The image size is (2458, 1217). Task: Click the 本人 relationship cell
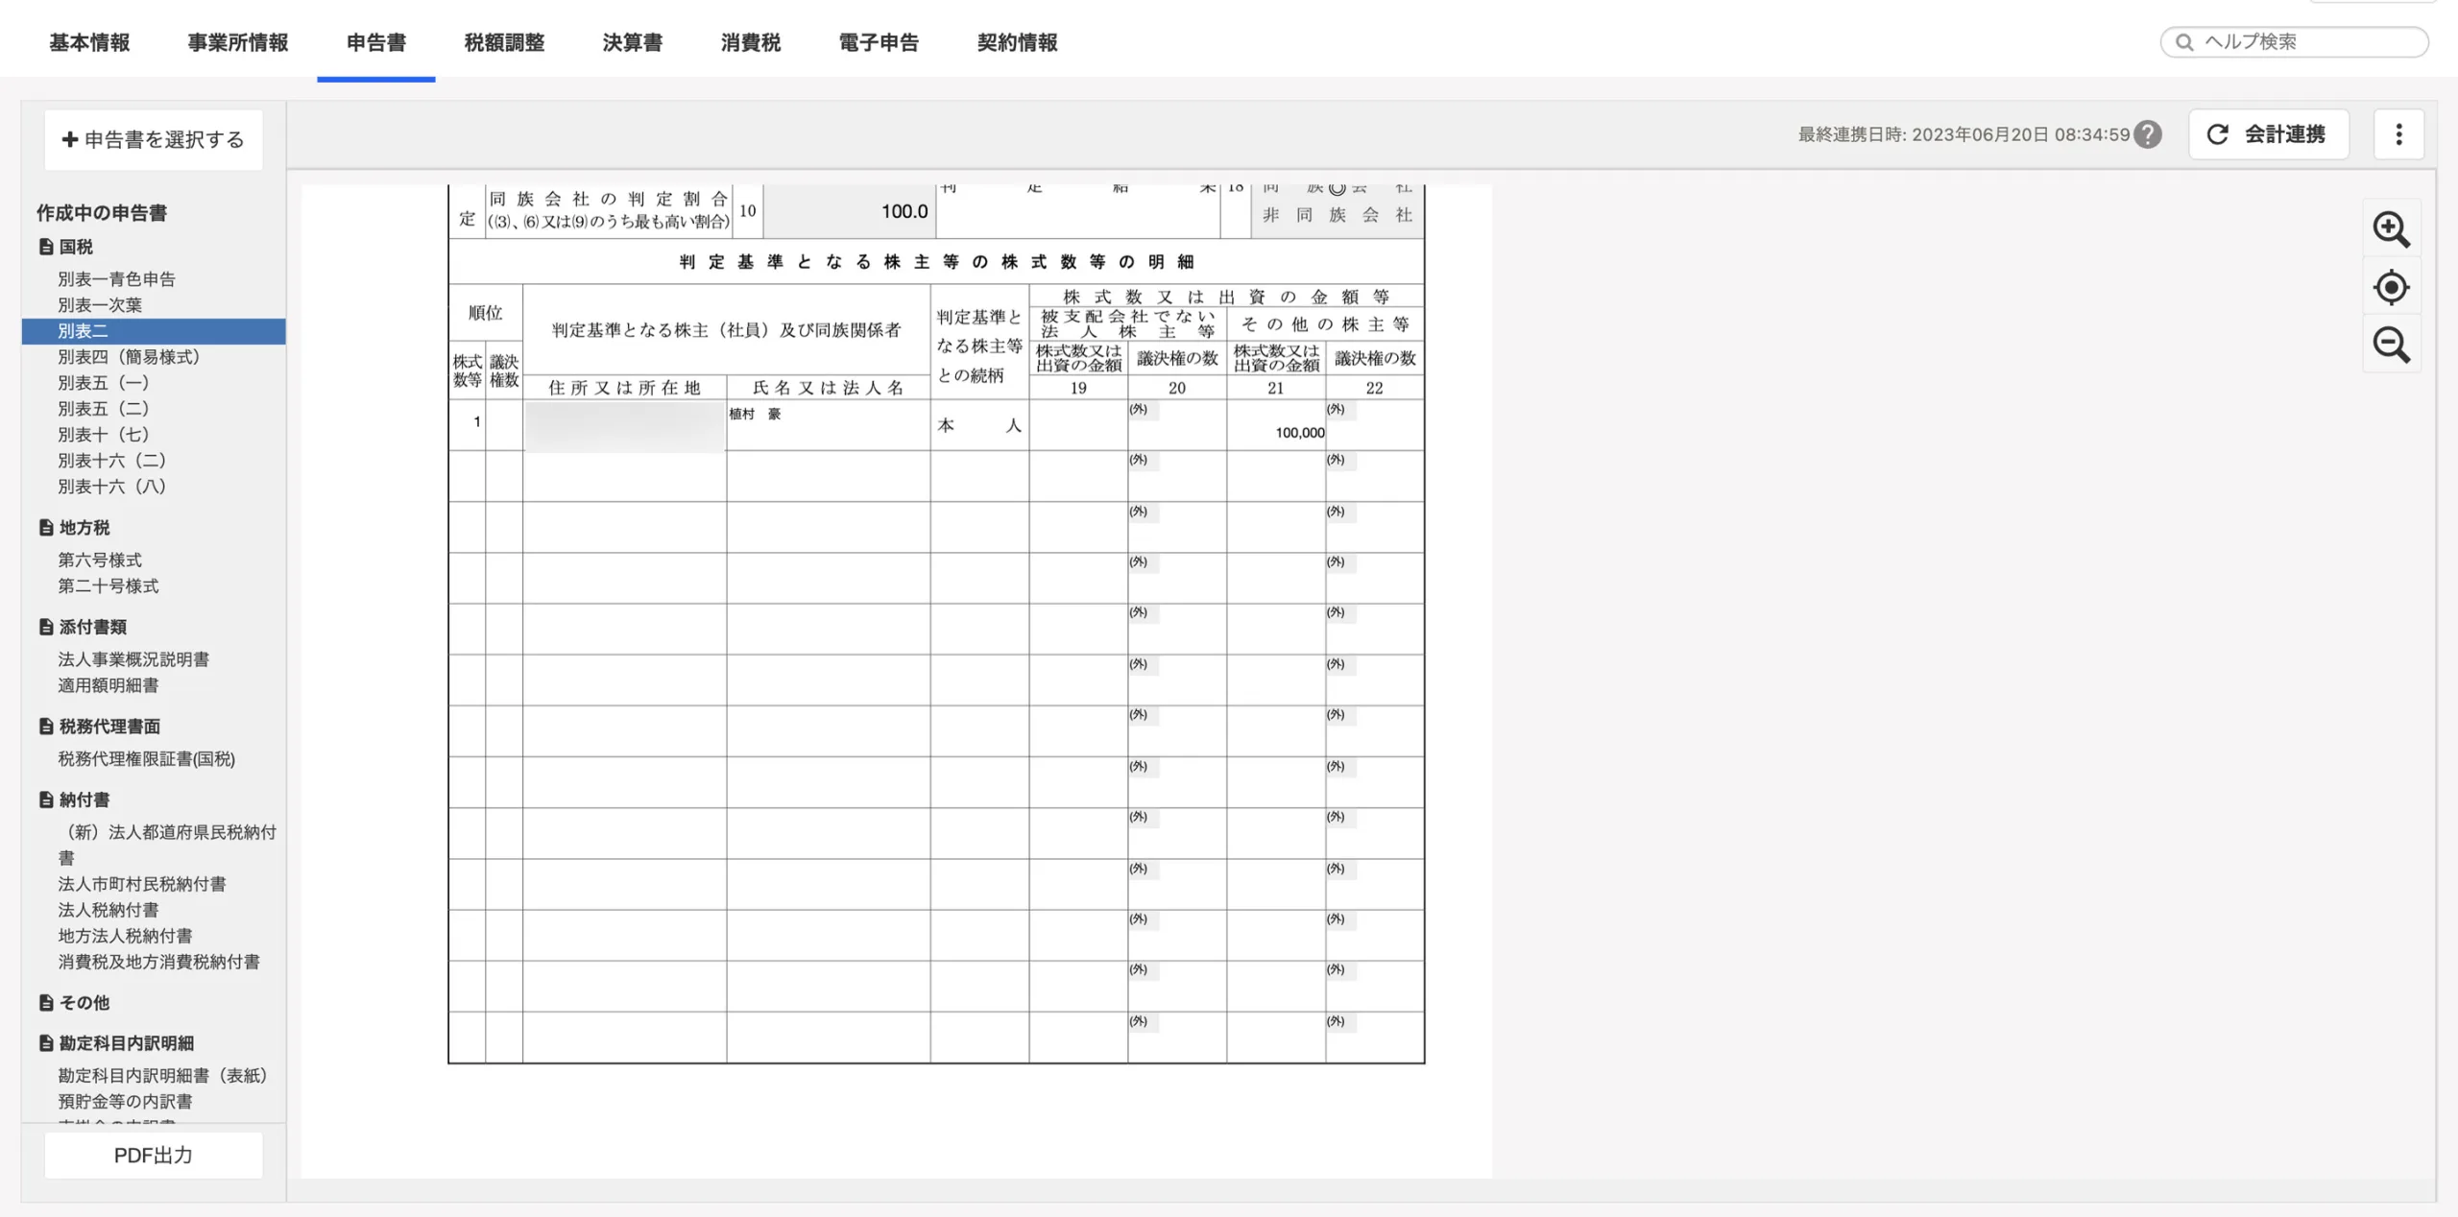coord(979,425)
